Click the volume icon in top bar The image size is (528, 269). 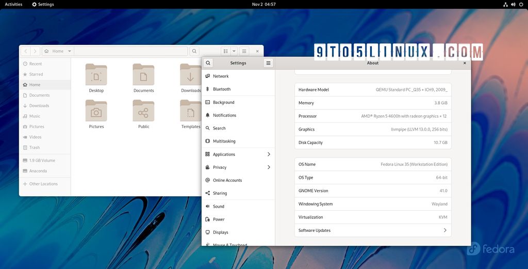pyautogui.click(x=513, y=4)
